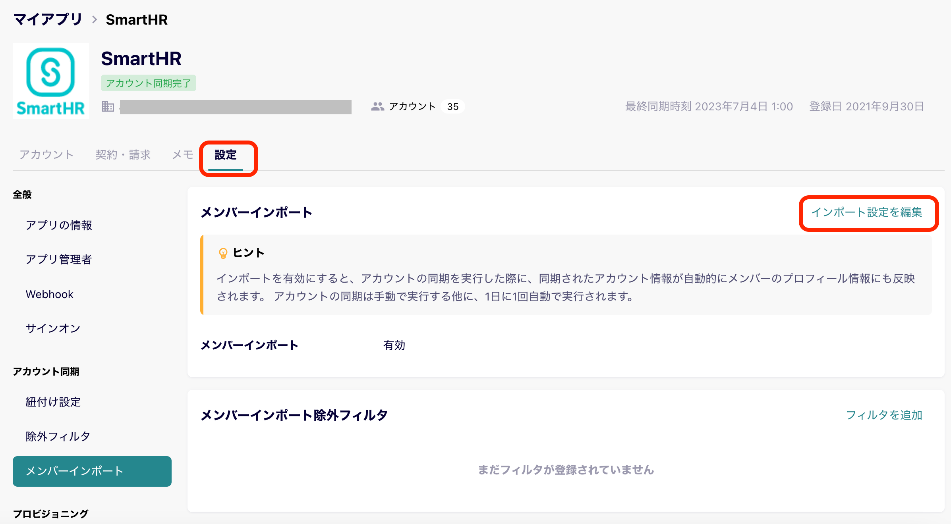Open アプリの情報 in sidebar

coord(59,225)
